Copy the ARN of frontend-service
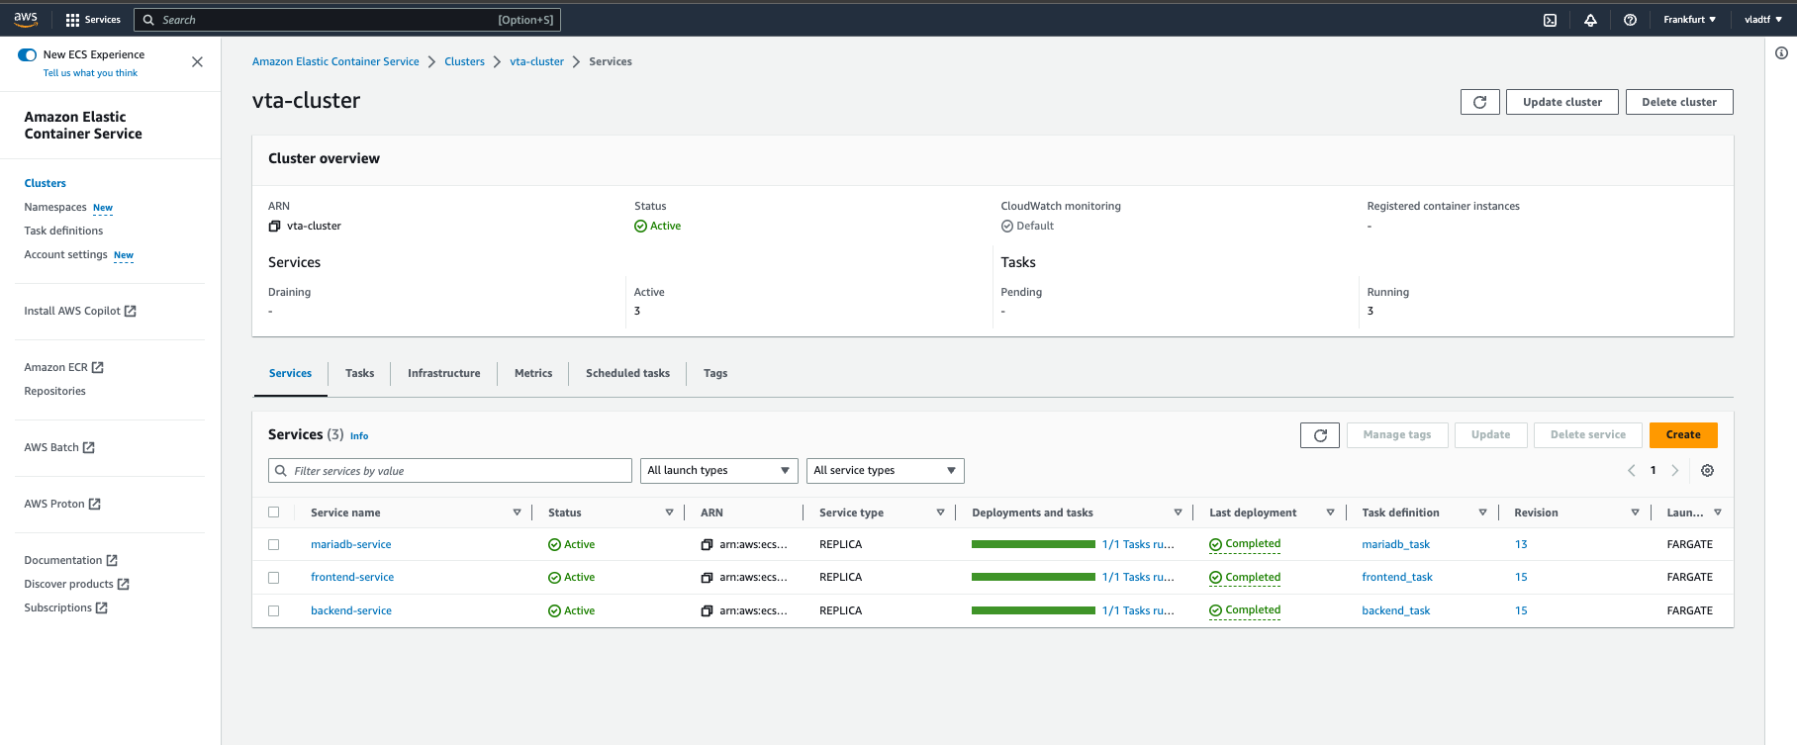This screenshot has height=745, width=1797. point(707,578)
